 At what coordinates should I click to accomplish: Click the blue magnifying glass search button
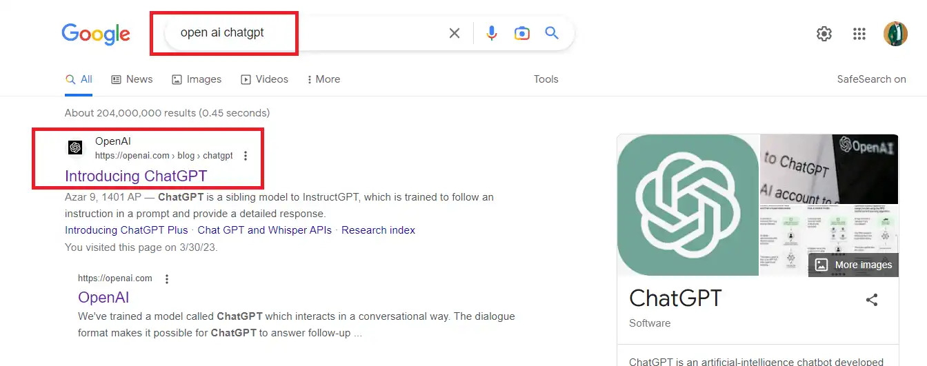pyautogui.click(x=552, y=33)
